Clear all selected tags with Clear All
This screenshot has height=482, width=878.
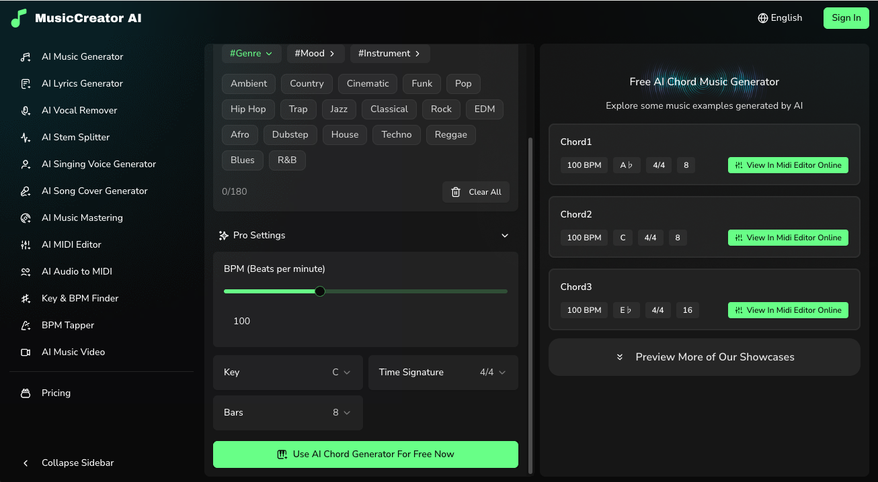tap(476, 191)
